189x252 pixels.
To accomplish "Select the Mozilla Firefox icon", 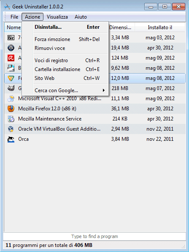I will (x=11, y=109).
